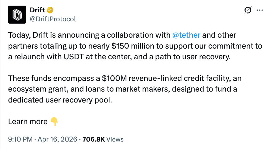This screenshot has width=271, height=150.
Task: Click the 9:10 PM post timestamp
Action: pyautogui.click(x=20, y=139)
